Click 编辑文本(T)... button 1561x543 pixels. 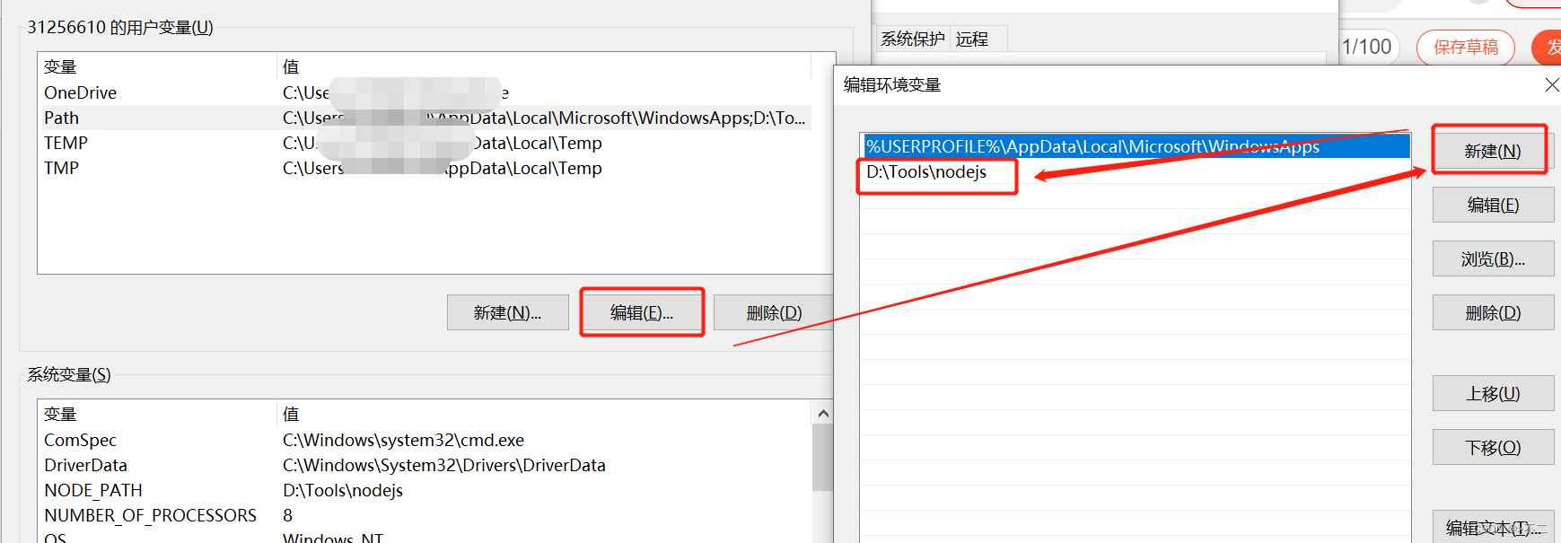pos(1493,528)
